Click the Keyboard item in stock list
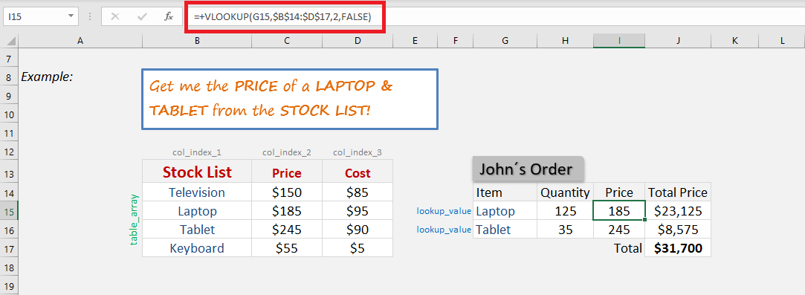The height and width of the screenshot is (295, 805). pos(197,248)
